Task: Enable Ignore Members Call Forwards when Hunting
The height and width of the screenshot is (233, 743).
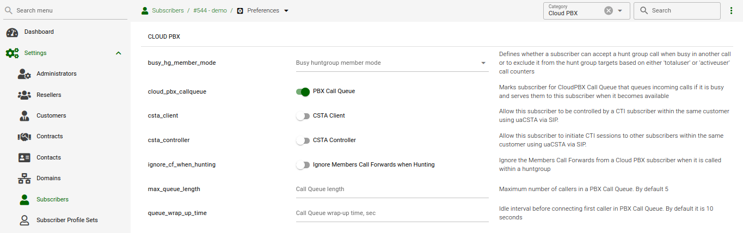Action: pyautogui.click(x=303, y=164)
